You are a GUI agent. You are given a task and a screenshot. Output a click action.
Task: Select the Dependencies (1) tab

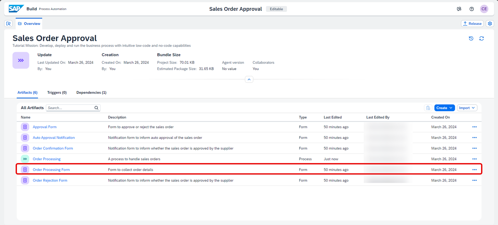click(91, 93)
